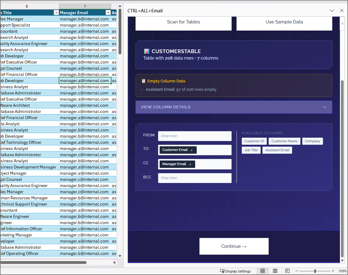Select Normal view in the status bar
348x275 pixels.
[263, 271]
